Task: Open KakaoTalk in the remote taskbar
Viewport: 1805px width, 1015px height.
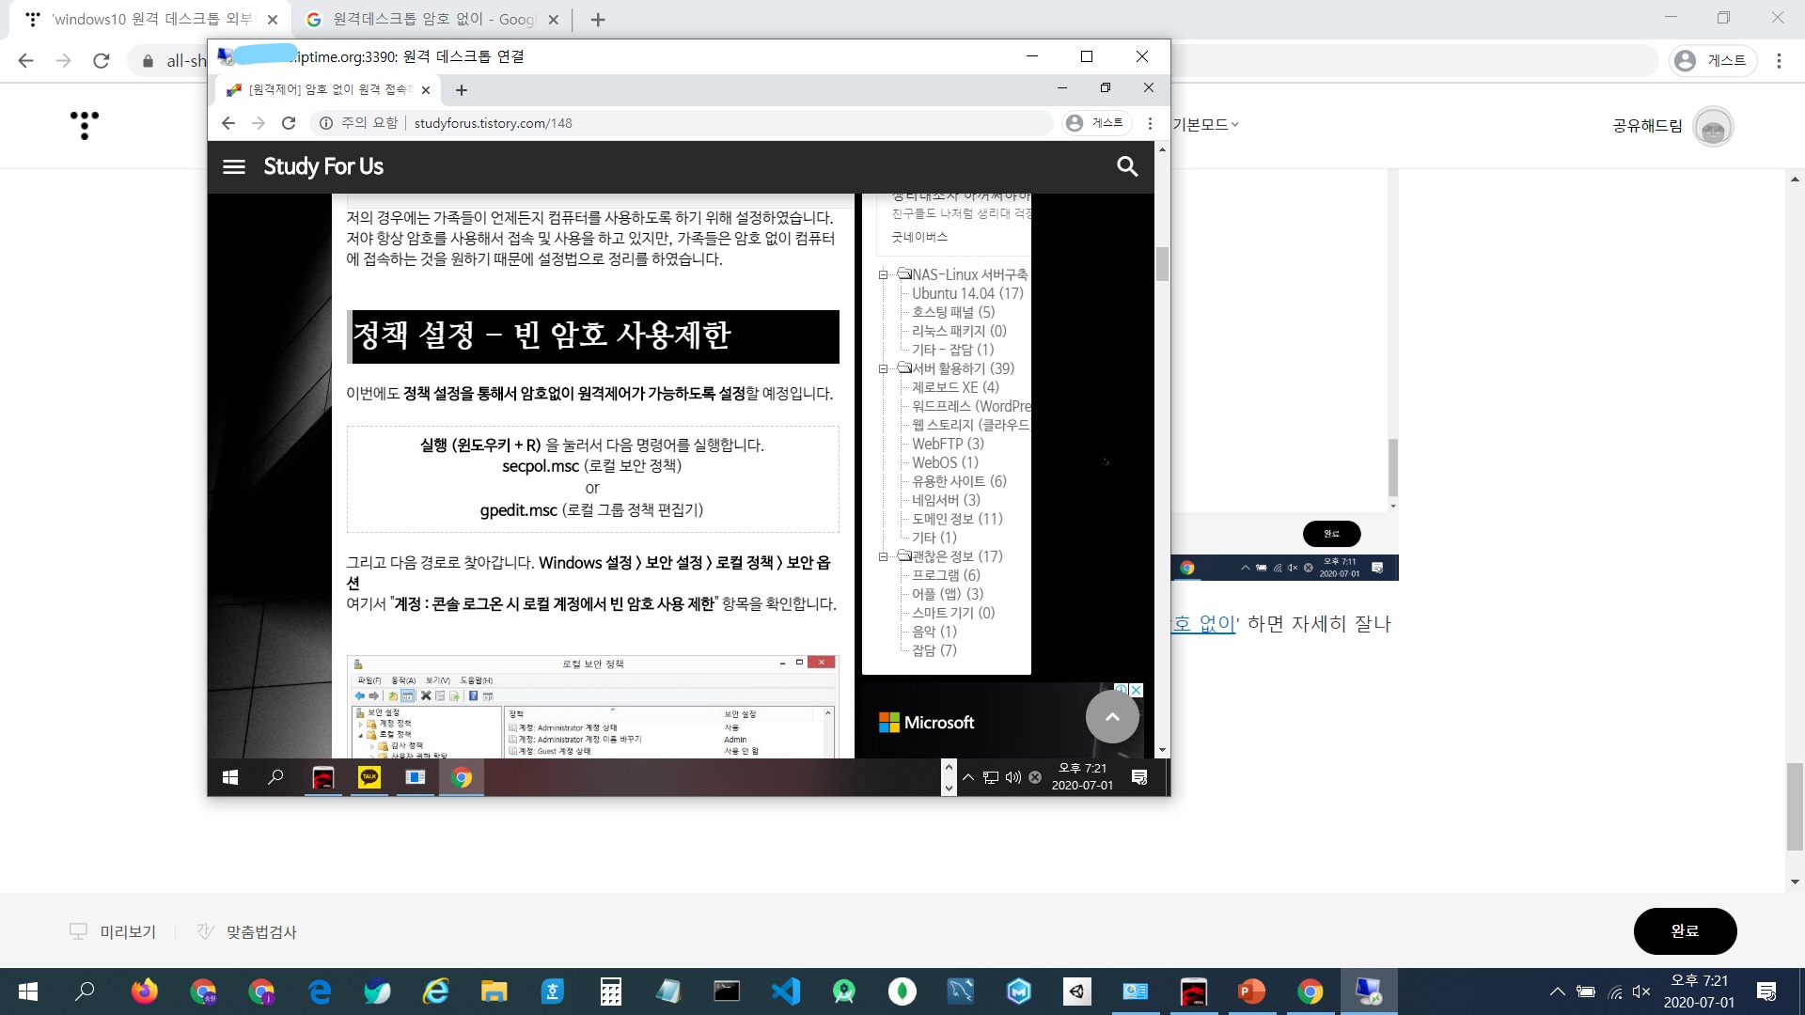Action: click(x=369, y=777)
